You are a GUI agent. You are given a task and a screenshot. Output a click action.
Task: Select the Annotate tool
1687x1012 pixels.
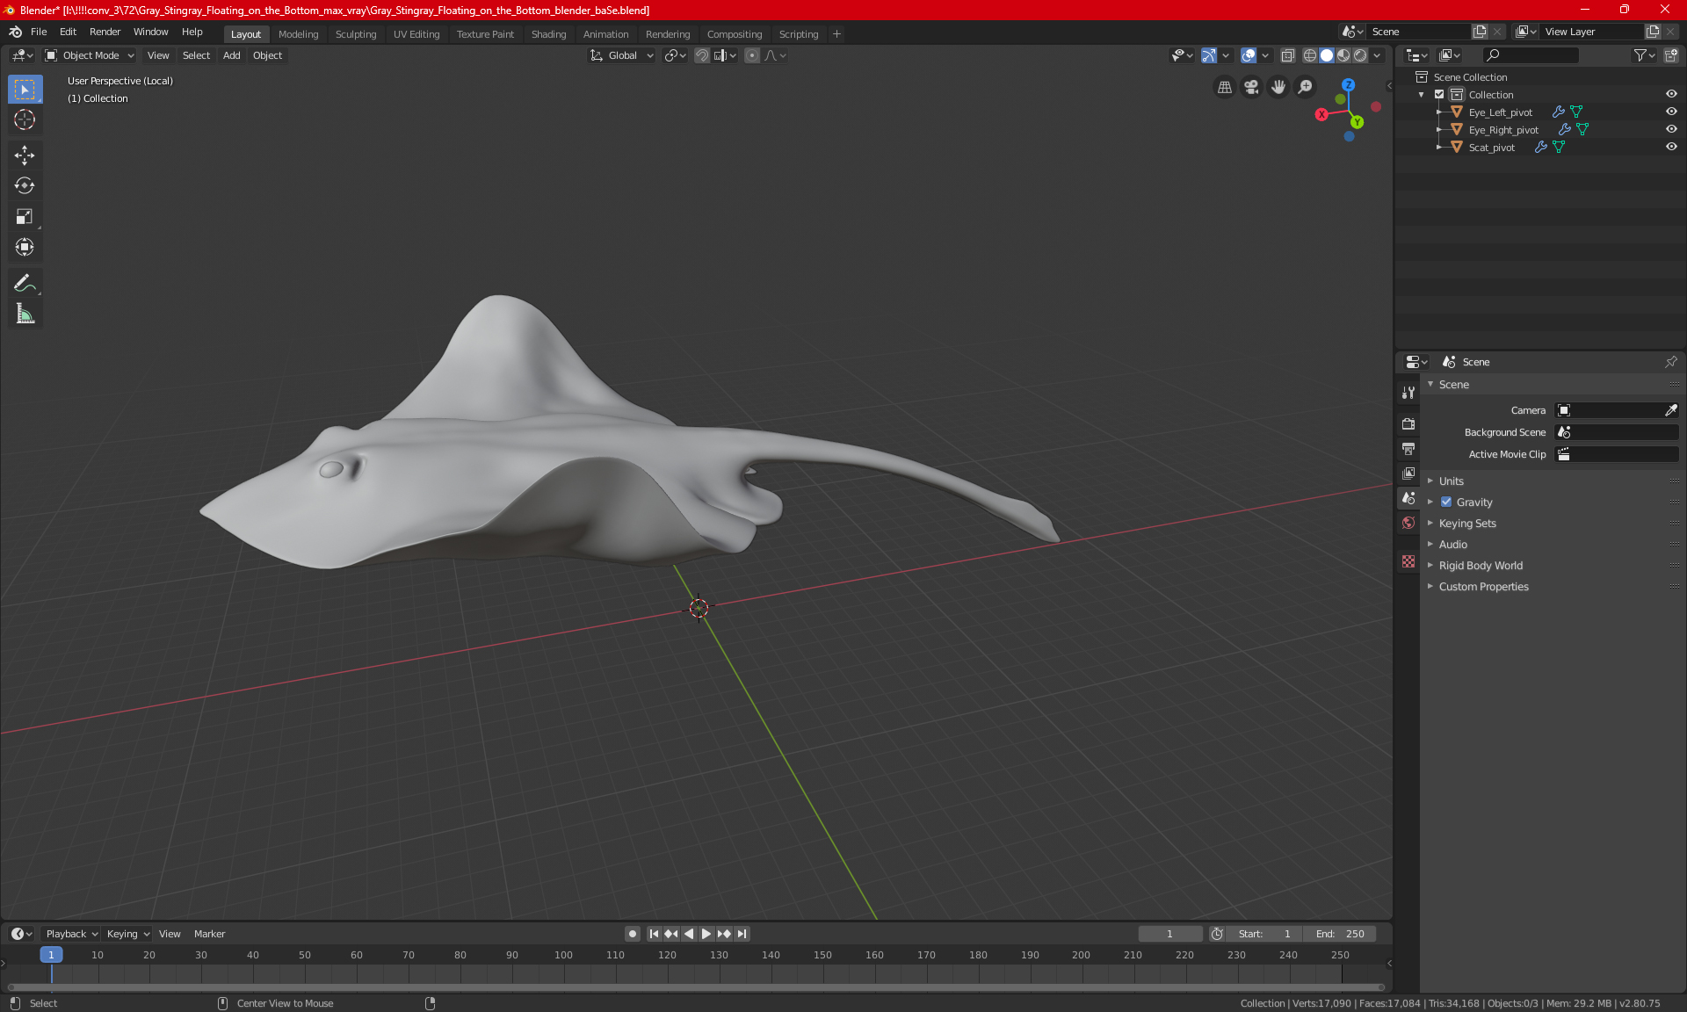(x=25, y=284)
